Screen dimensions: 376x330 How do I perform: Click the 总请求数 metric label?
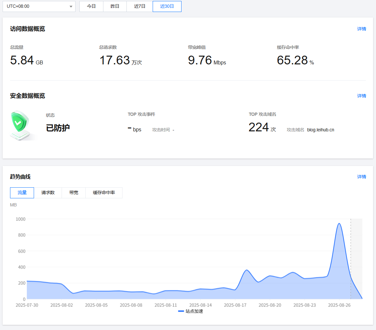(x=108, y=47)
